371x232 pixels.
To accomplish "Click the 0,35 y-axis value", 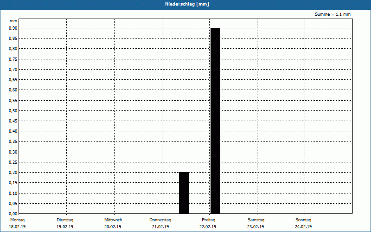I will tap(13, 142).
